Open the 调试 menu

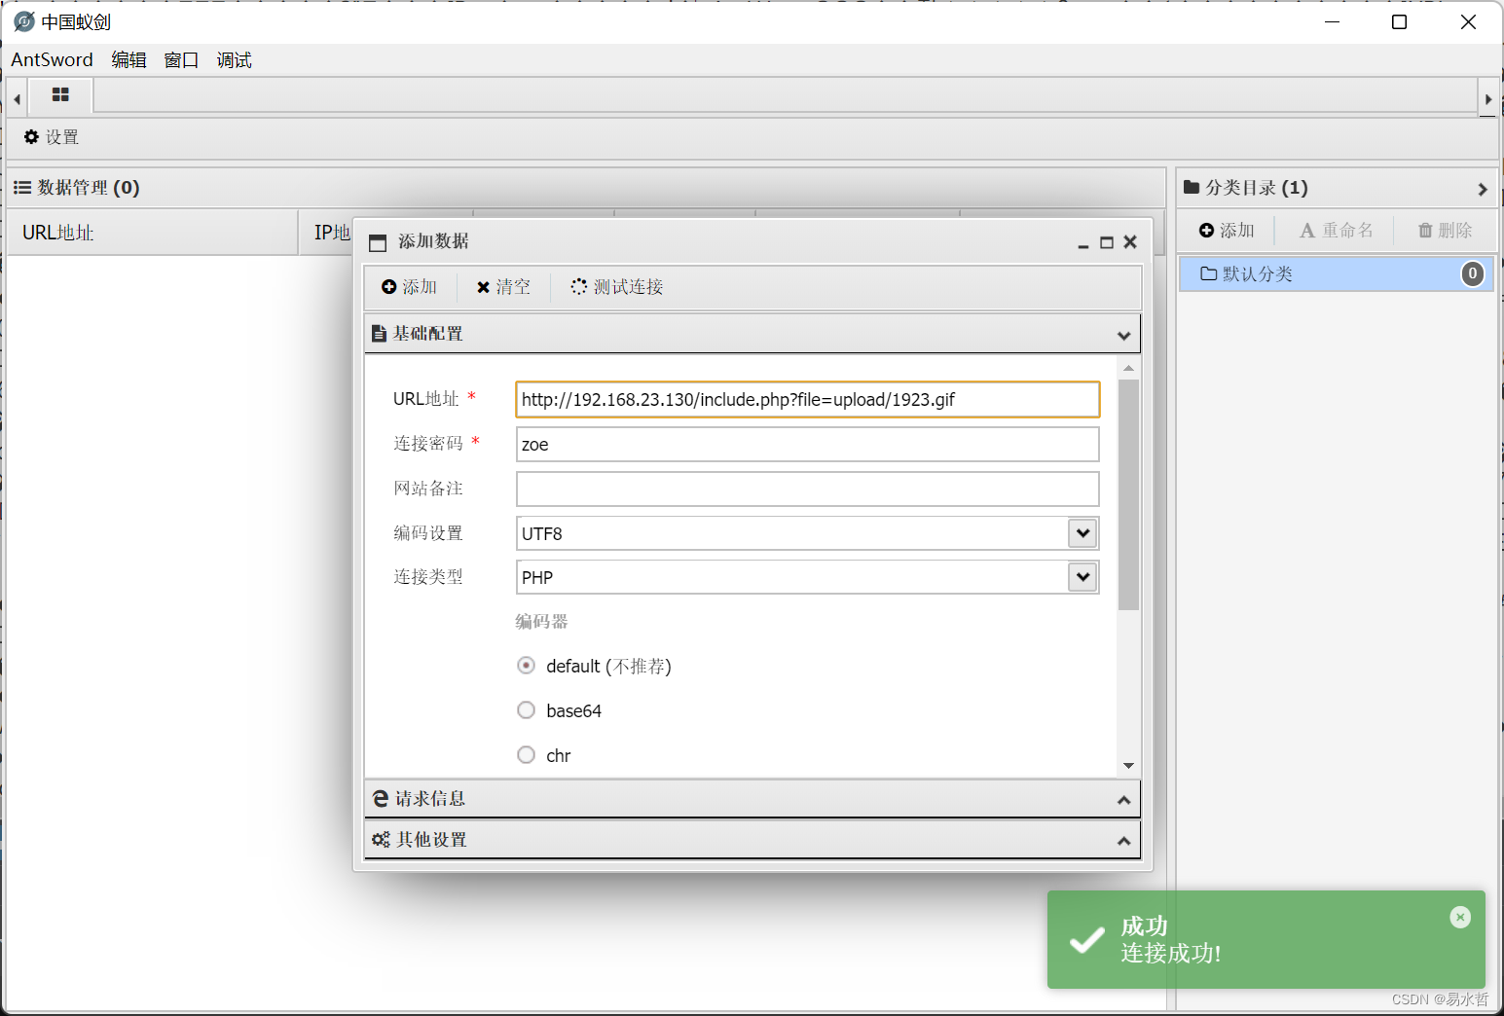(x=234, y=60)
